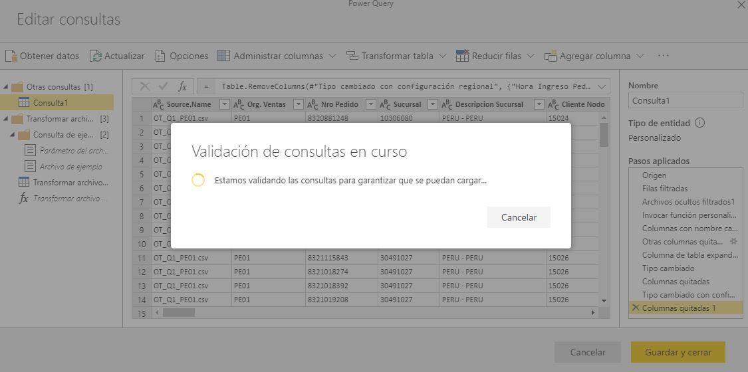Click Cancelar at the editor bottom

click(x=588, y=353)
